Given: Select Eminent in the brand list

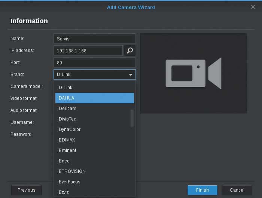Looking at the screenshot, I should coord(95,150).
